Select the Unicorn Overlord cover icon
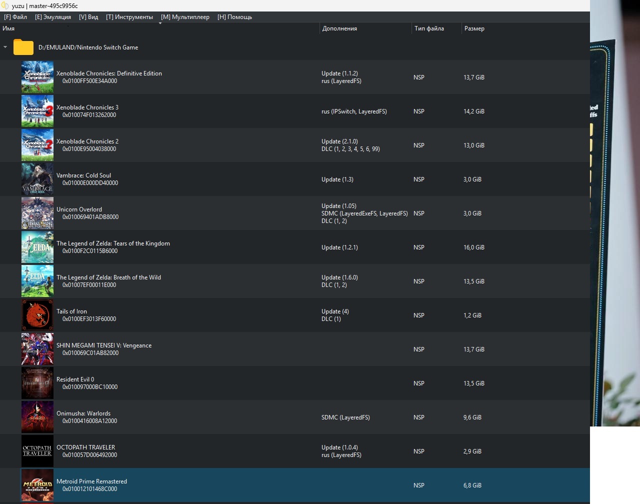Viewport: 640px width, 504px height. point(37,213)
